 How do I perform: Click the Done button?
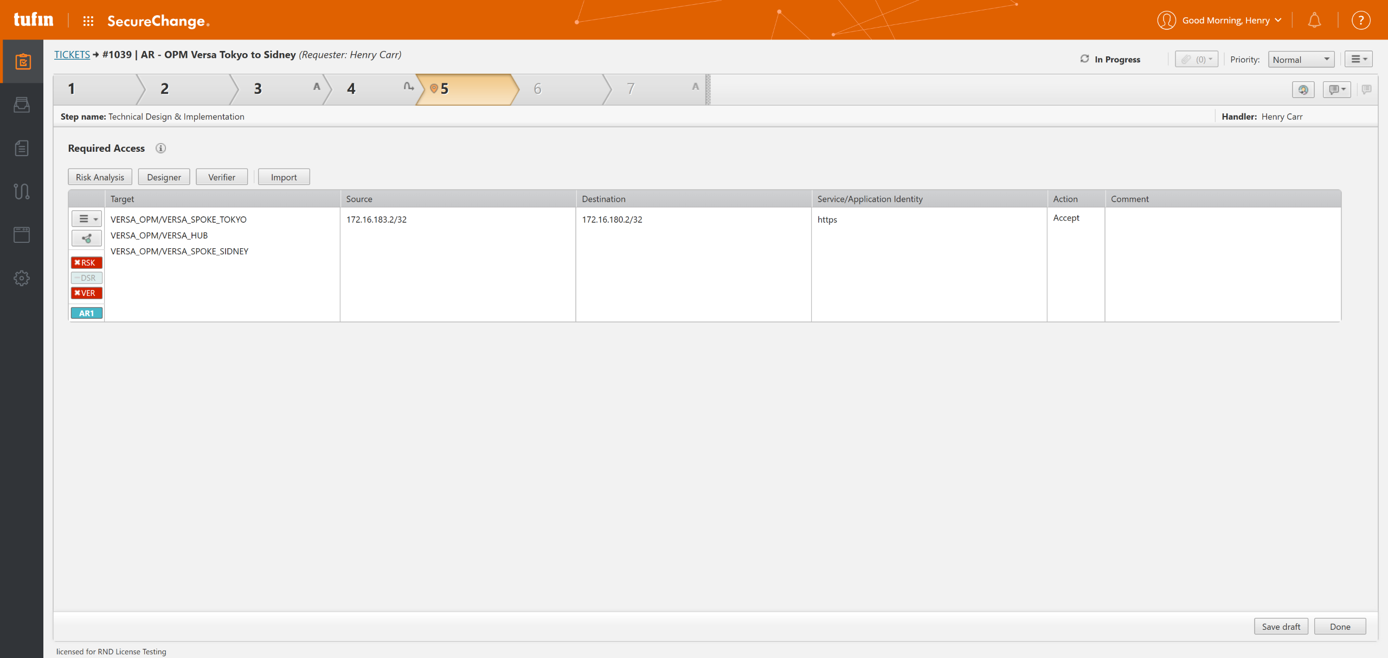click(x=1339, y=627)
